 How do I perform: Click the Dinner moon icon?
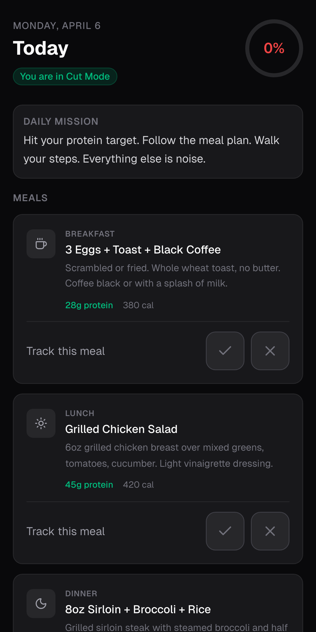(x=41, y=604)
